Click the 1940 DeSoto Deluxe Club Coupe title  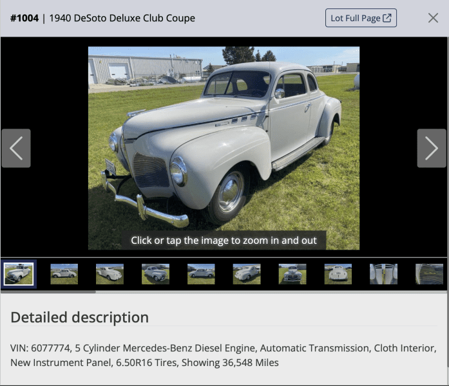(122, 18)
